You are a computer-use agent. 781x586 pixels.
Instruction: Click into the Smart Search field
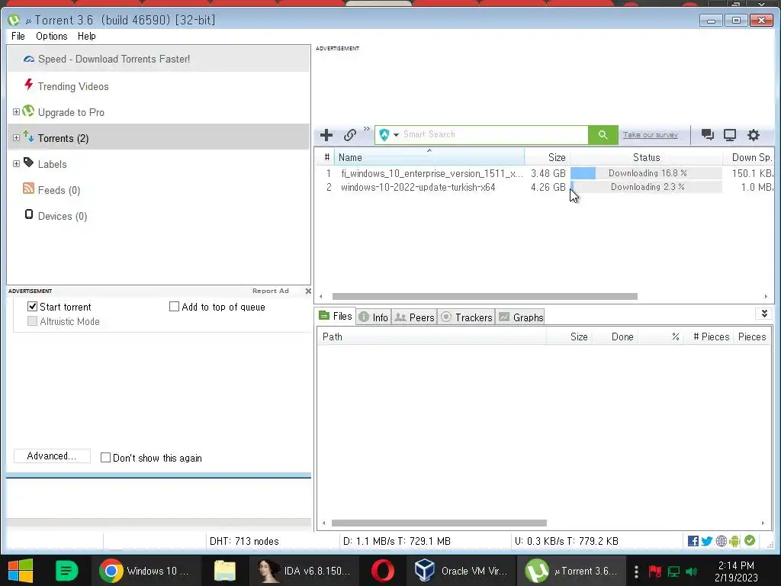point(493,134)
